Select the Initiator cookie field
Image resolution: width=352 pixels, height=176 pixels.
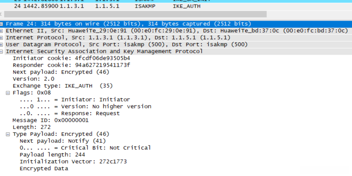coord(71,58)
